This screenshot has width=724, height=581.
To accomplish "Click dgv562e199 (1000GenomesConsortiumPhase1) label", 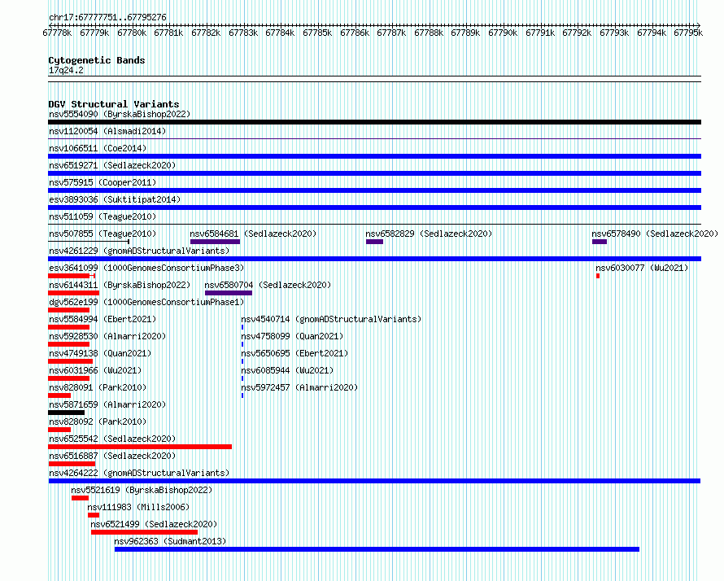I will coord(146,302).
